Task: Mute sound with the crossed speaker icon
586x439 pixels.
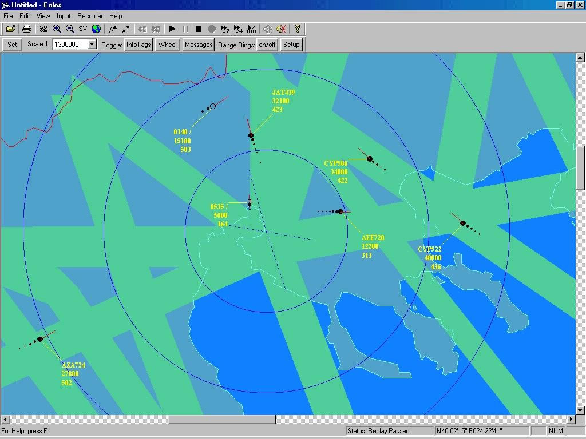Action: tap(281, 29)
